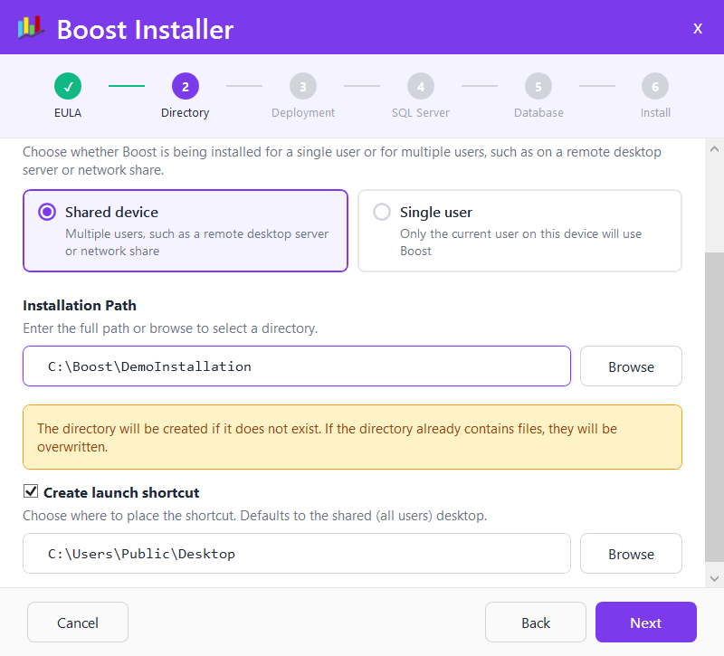The width and height of the screenshot is (724, 656).
Task: Click the SQL Server step circle number 4
Action: coord(421,86)
